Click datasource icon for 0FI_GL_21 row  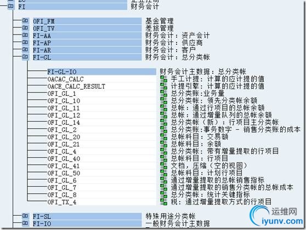click(x=163, y=143)
